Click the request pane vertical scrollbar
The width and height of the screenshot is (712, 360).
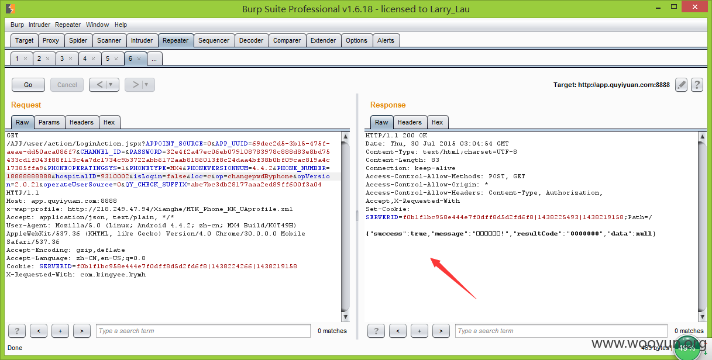(x=345, y=226)
